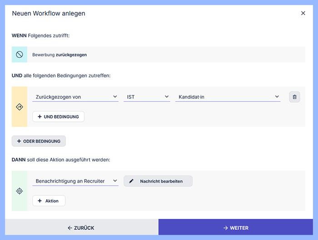Click the Neuen Workflow anlegen title
The image size is (318, 240).
(49, 13)
